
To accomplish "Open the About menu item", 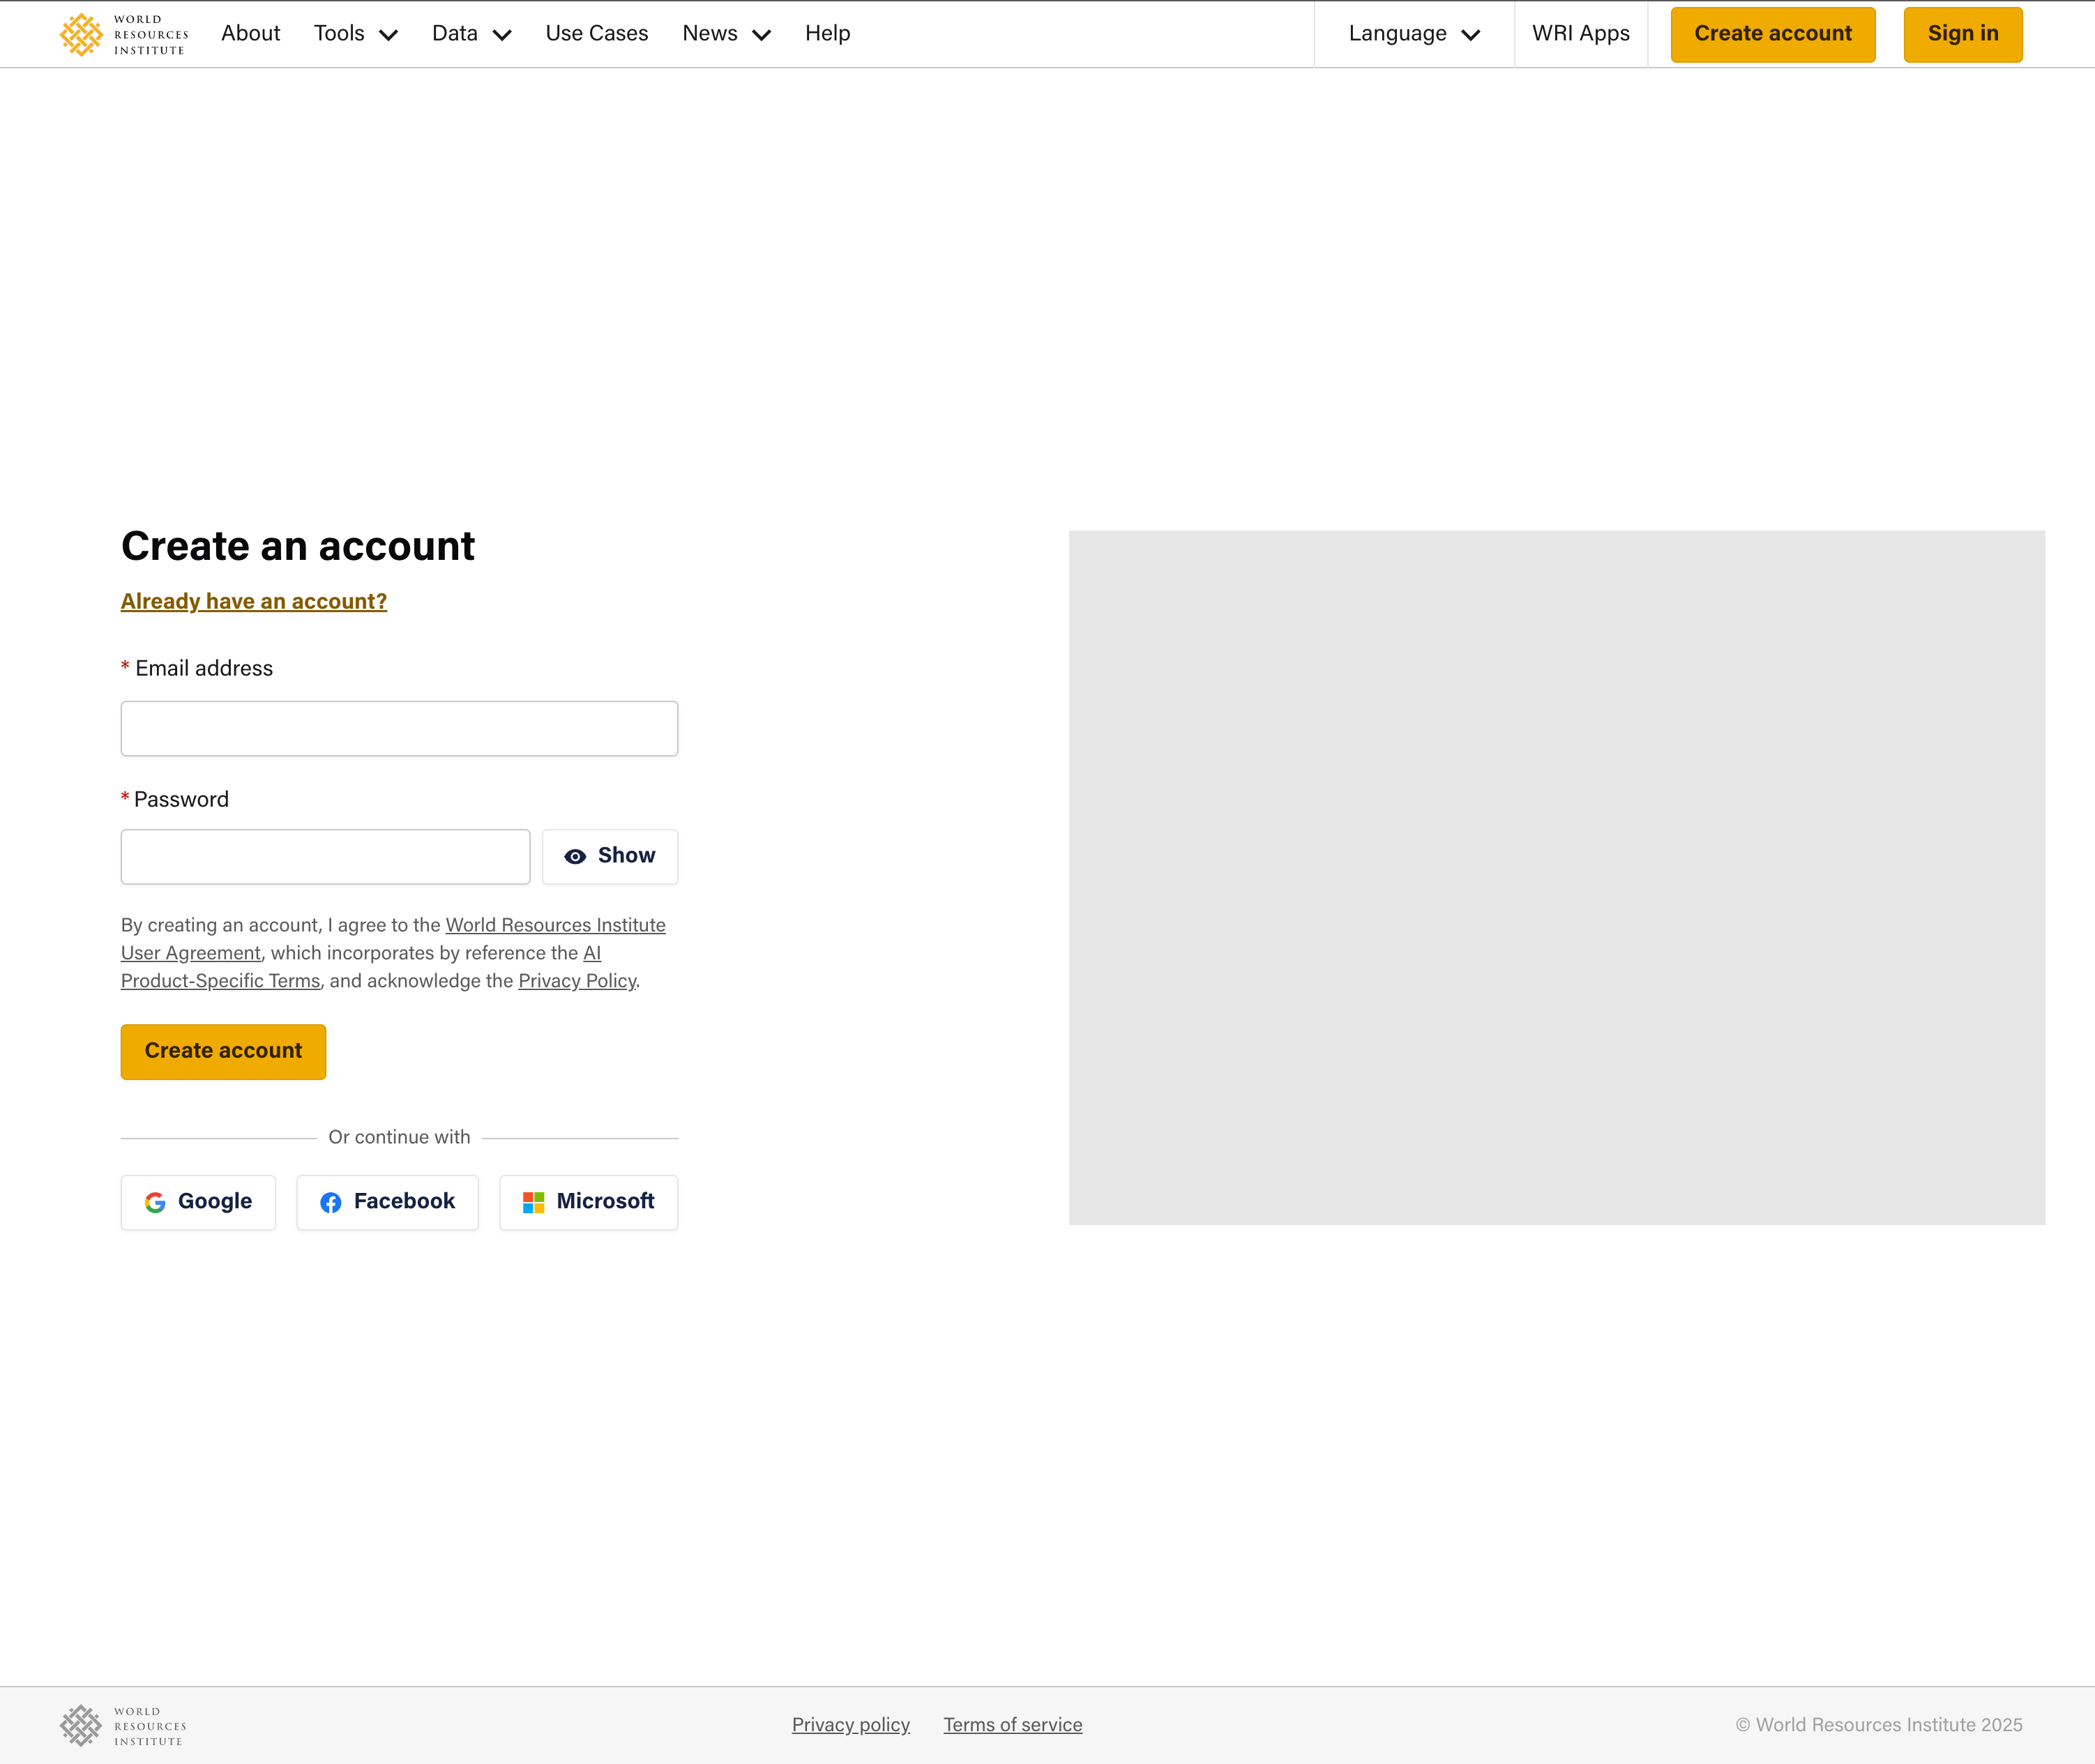I will 250,34.
